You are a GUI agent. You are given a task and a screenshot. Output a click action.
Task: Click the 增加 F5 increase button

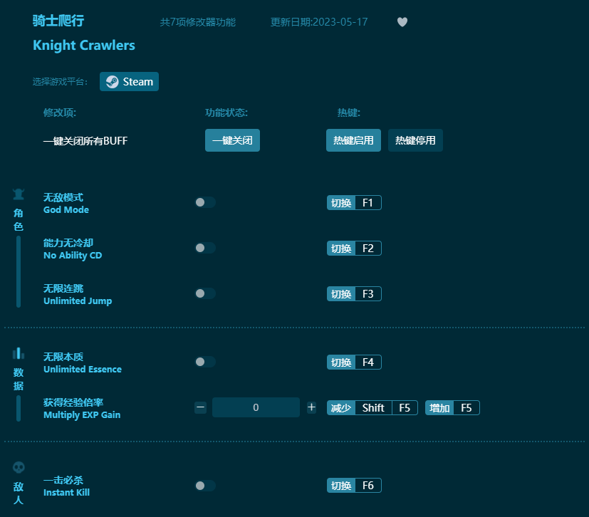pos(452,407)
